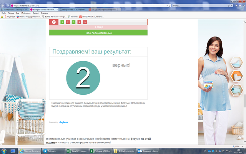Open the Windows Start button
Viewport: 246px width, 154px height.
tap(4, 151)
